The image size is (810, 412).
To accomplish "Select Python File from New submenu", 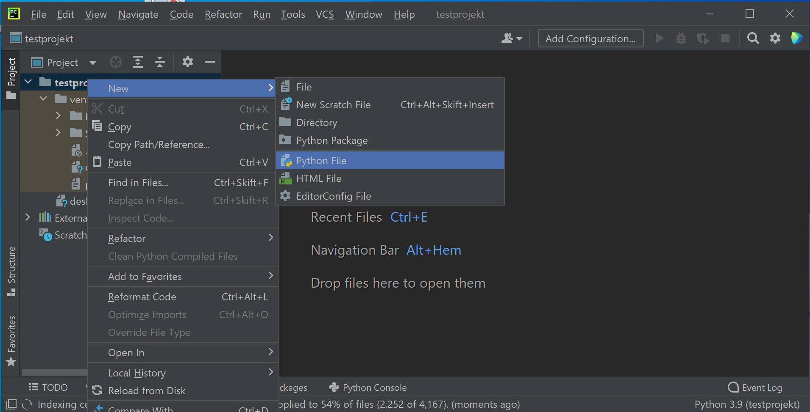I will (321, 161).
